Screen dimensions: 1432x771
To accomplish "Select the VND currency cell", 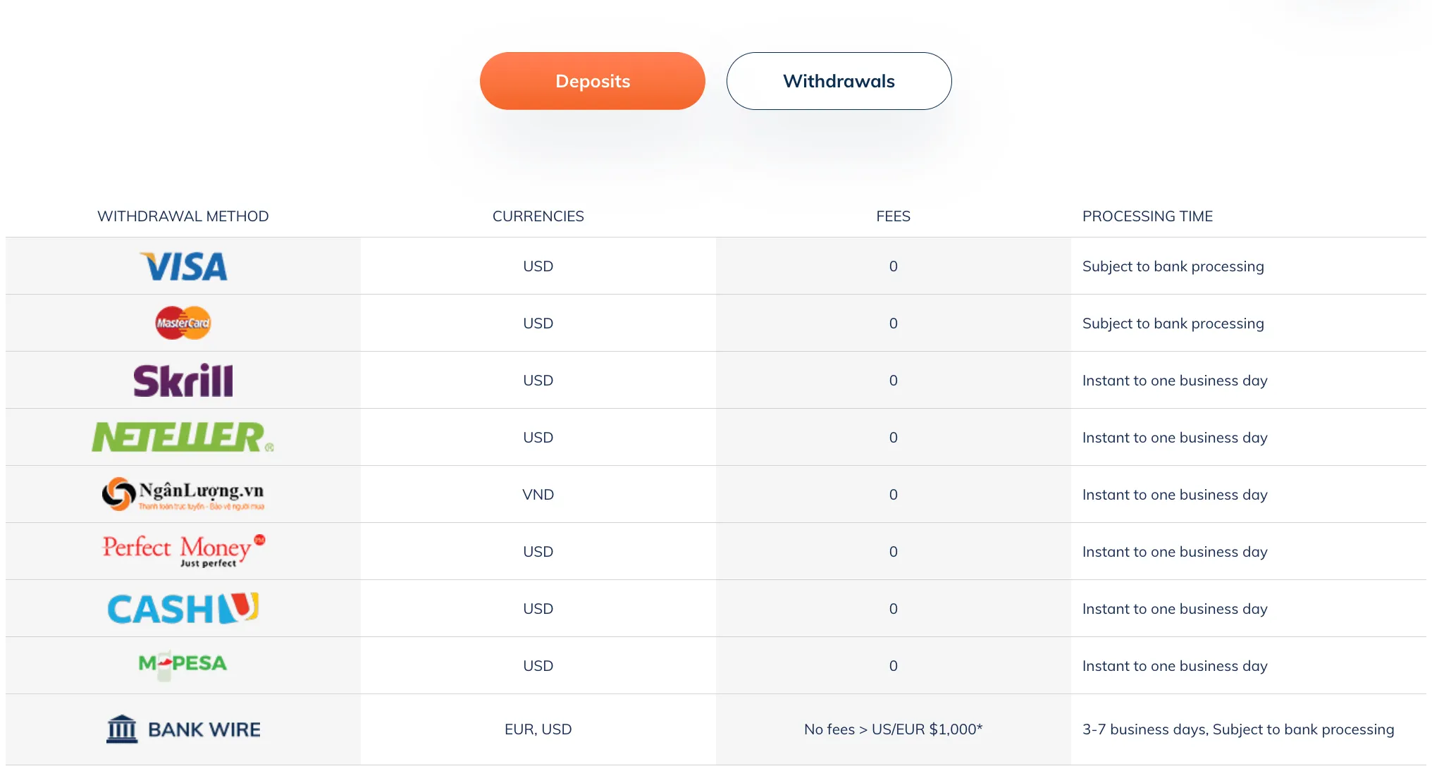I will point(538,495).
